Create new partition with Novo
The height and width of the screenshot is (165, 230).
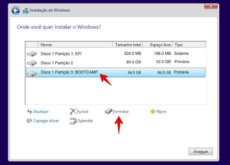coord(161,112)
